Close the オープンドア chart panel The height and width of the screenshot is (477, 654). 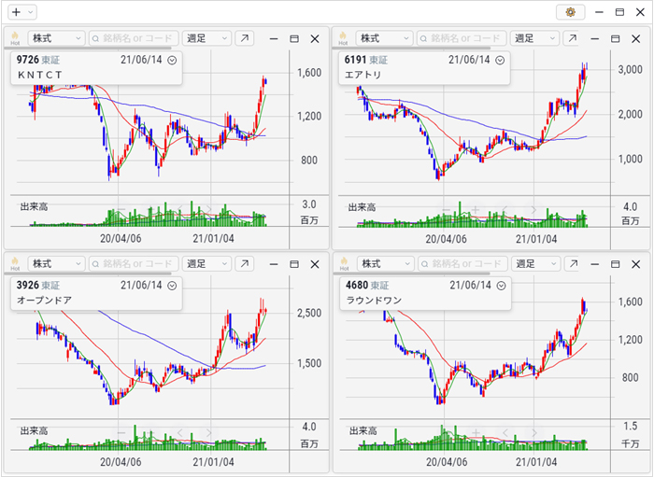click(x=315, y=264)
